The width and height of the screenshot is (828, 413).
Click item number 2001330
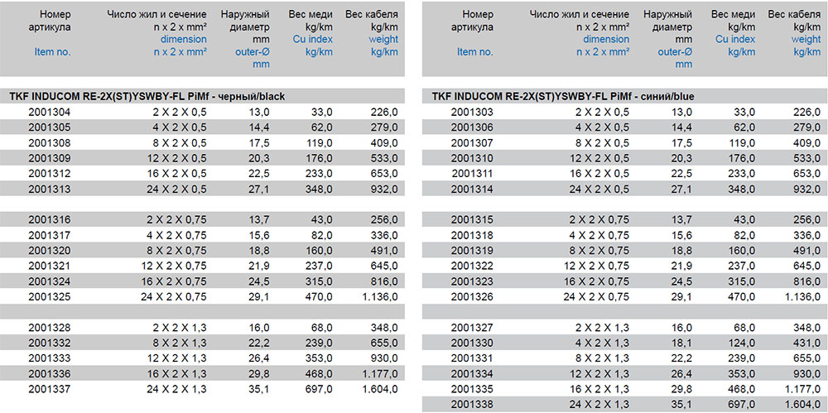coord(472,343)
